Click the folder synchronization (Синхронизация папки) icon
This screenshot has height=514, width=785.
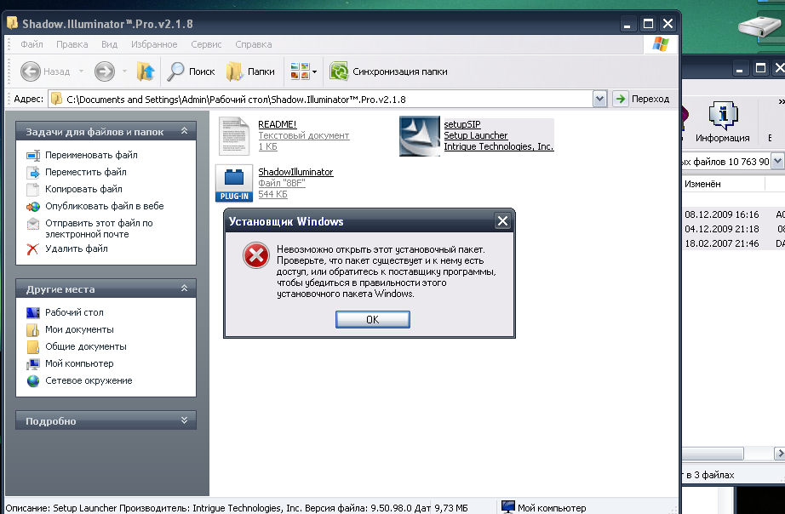coord(340,72)
